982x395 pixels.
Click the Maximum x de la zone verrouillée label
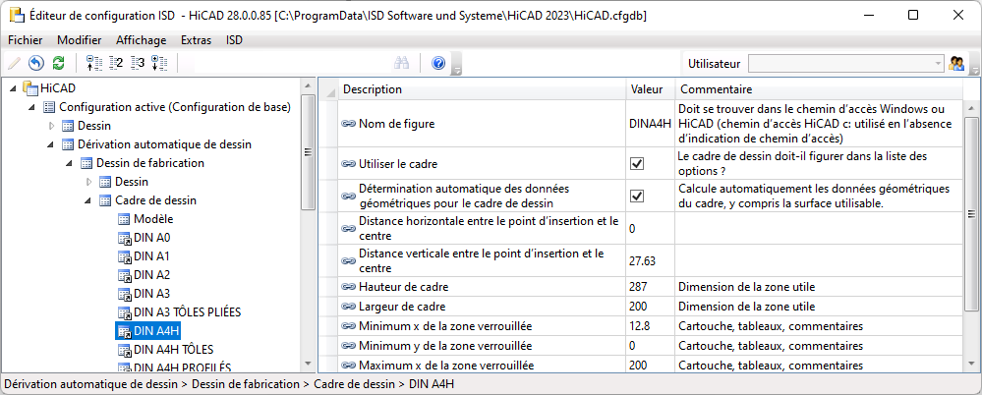444,365
